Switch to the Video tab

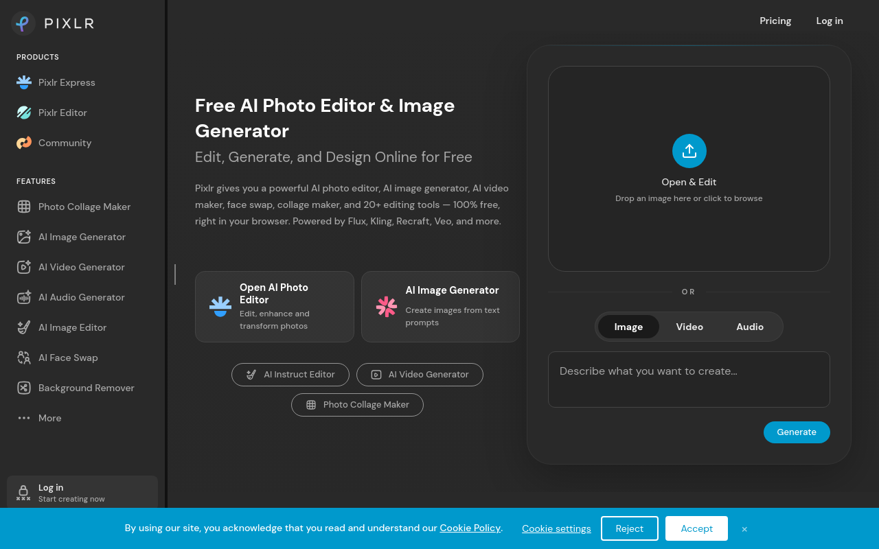[x=689, y=327]
